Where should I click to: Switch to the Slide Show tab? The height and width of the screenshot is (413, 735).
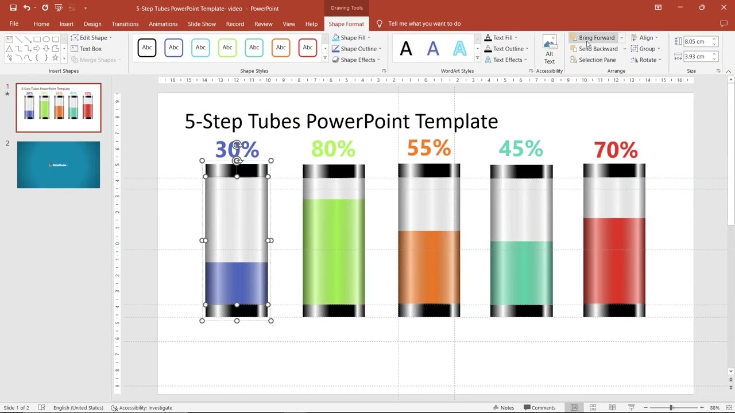pos(202,24)
